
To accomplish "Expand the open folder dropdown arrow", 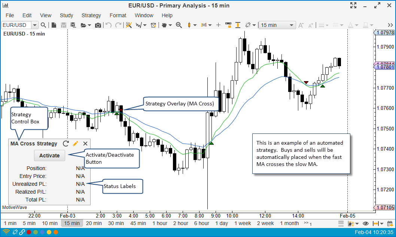I will 89,25.
